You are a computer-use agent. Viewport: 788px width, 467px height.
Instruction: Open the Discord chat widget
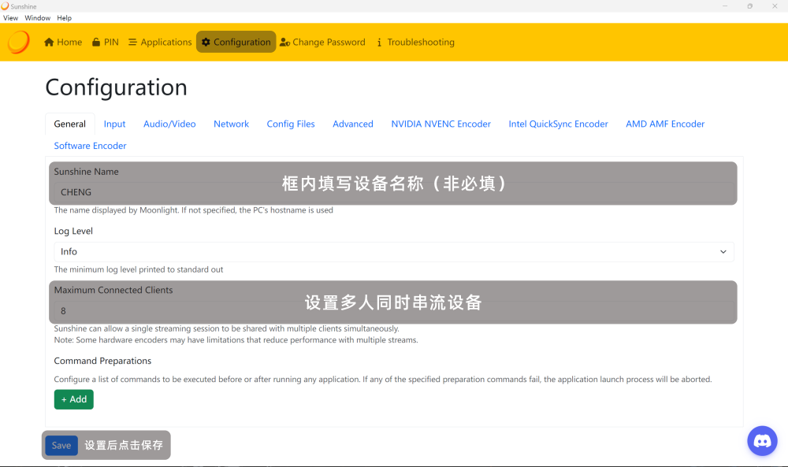coord(762,441)
